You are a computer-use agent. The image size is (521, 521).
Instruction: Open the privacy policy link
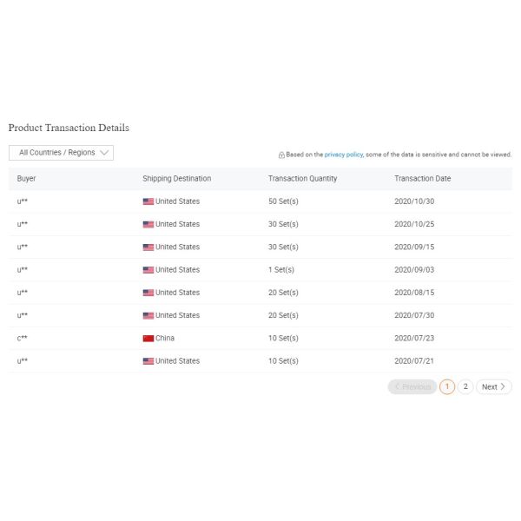coord(344,155)
